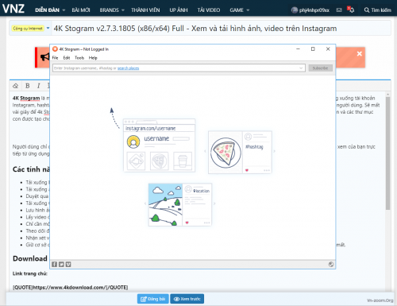Toggle italic formatting in editor
Viewport: 397px width, 306px height.
(x=39, y=86)
